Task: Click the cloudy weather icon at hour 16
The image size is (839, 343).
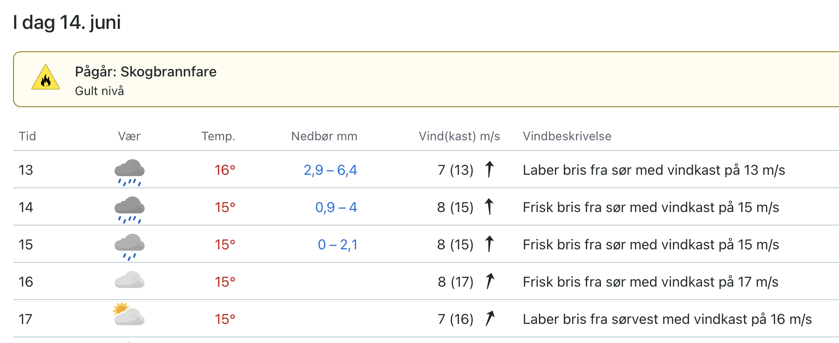Action: [129, 280]
